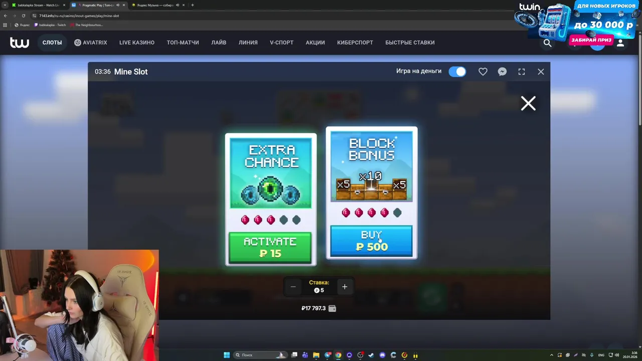Add Mine Slot to favorites heart icon
Image resolution: width=642 pixels, height=361 pixels.
click(483, 72)
